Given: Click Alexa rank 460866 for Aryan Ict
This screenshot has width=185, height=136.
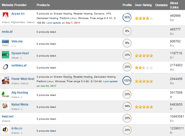Looking at the screenshot, I should click(x=175, y=16).
